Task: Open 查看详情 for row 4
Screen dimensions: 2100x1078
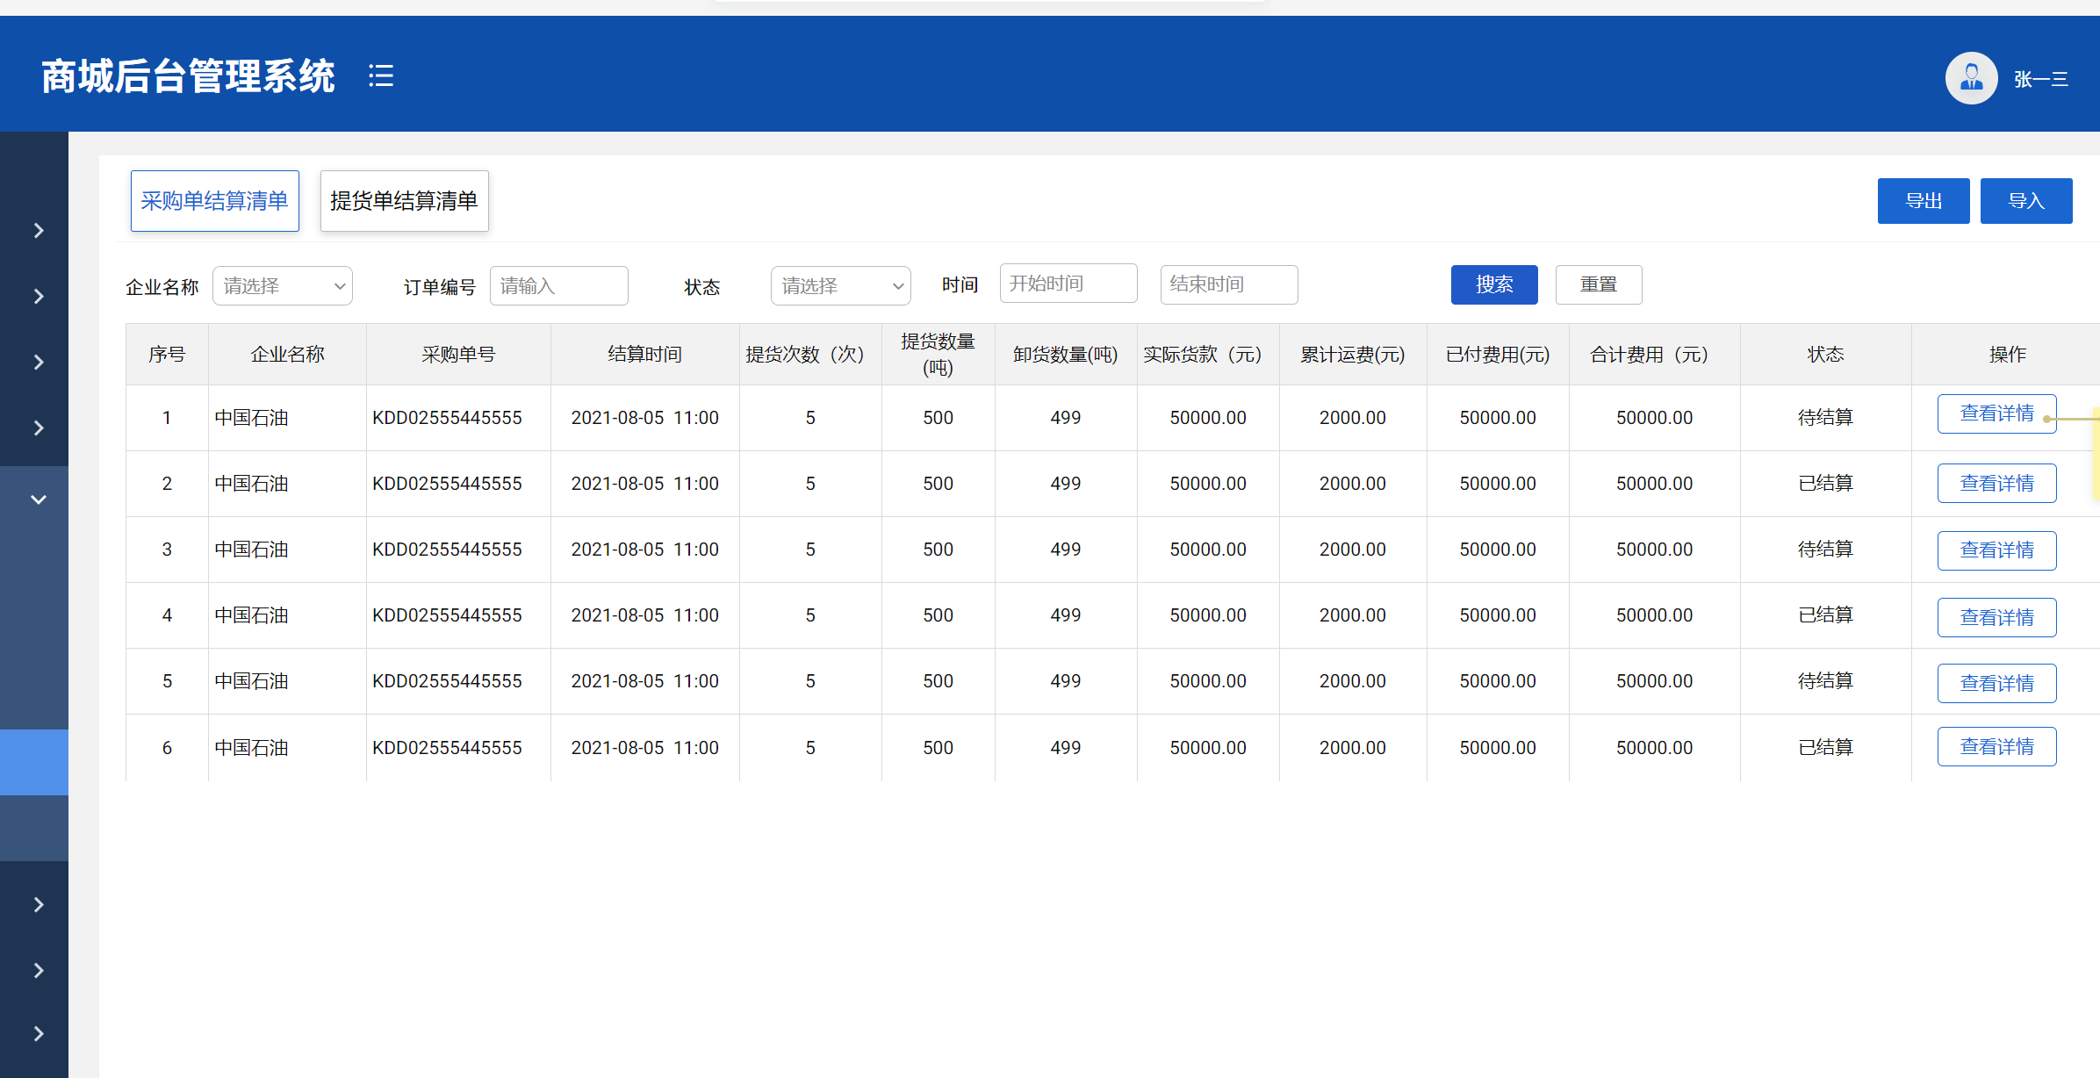Action: pos(1997,617)
